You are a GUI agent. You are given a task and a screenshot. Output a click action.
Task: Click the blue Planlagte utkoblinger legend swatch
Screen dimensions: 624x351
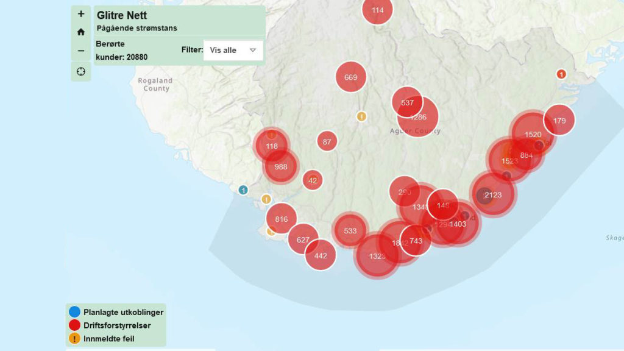75,313
